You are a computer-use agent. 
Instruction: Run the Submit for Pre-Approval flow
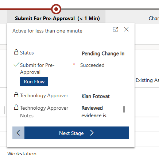[x=34, y=82]
